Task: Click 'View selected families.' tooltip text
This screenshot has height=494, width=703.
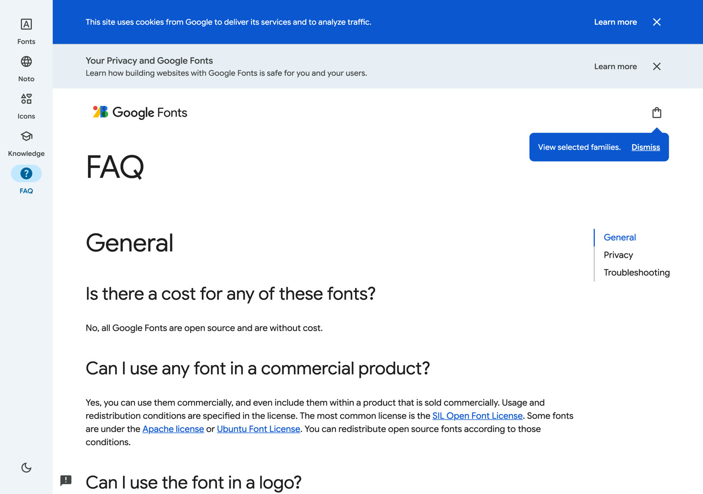Action: pyautogui.click(x=580, y=147)
